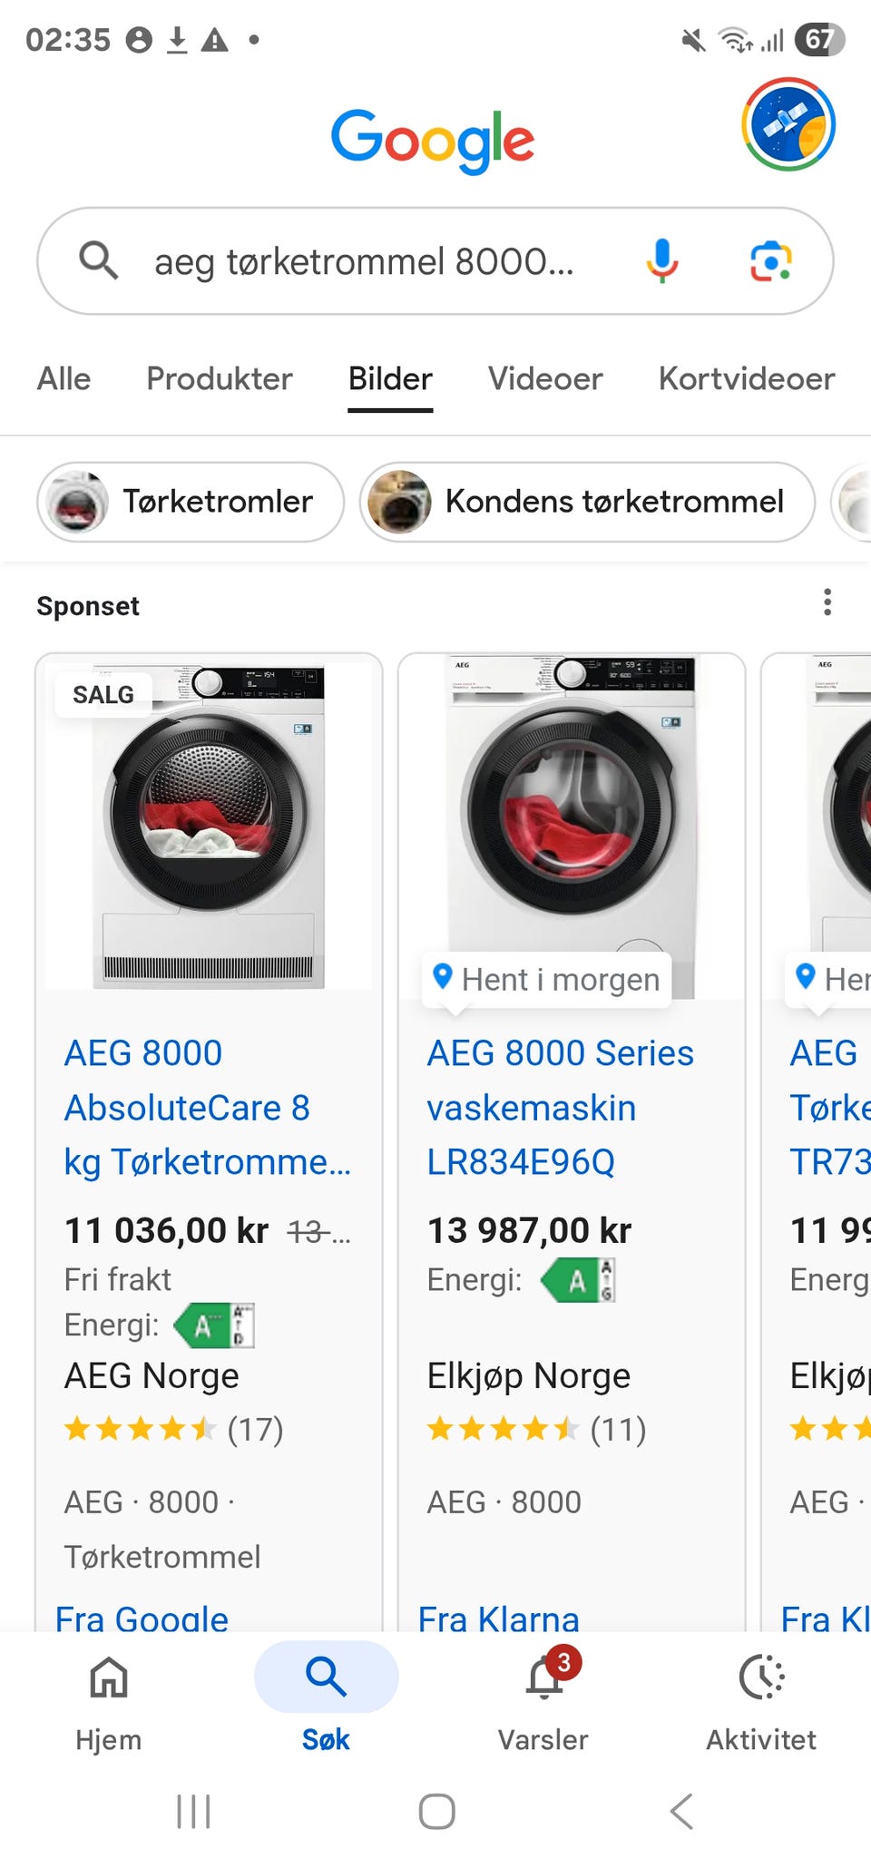Select the Tørketromler filter chip
The height and width of the screenshot is (1868, 871).
click(191, 502)
